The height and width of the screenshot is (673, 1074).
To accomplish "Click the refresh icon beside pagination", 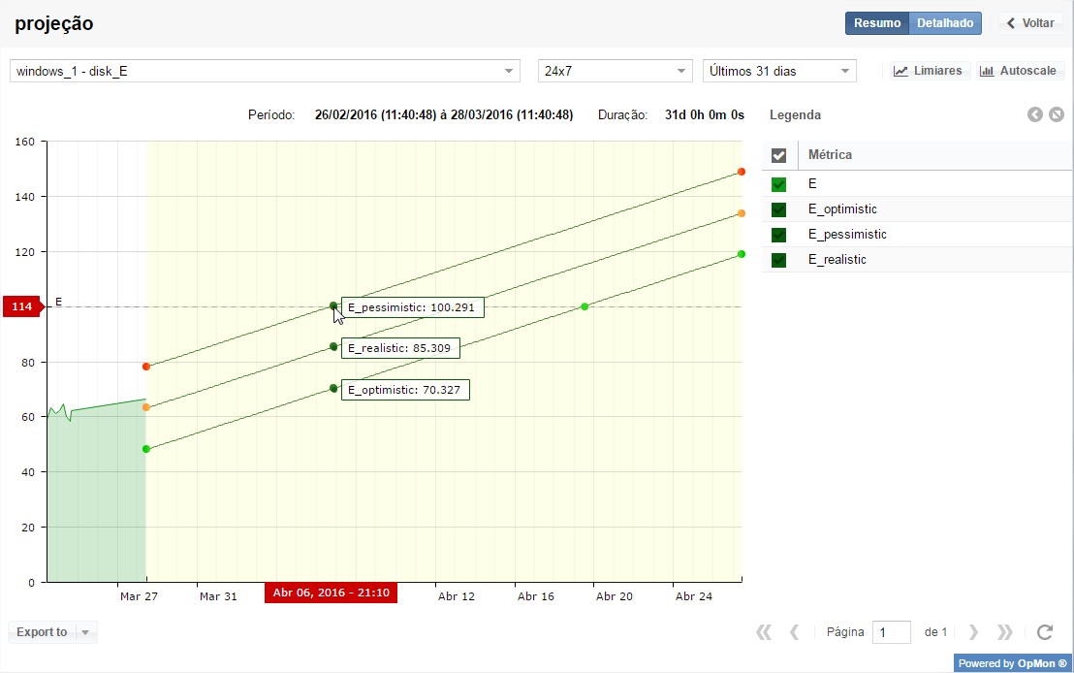I will pos(1044,632).
